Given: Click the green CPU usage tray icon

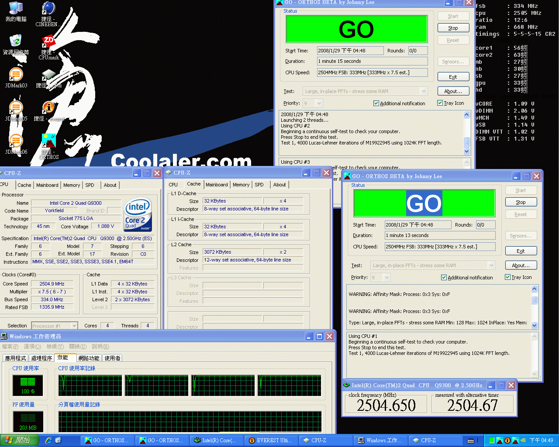Looking at the screenshot, I should (x=492, y=440).
